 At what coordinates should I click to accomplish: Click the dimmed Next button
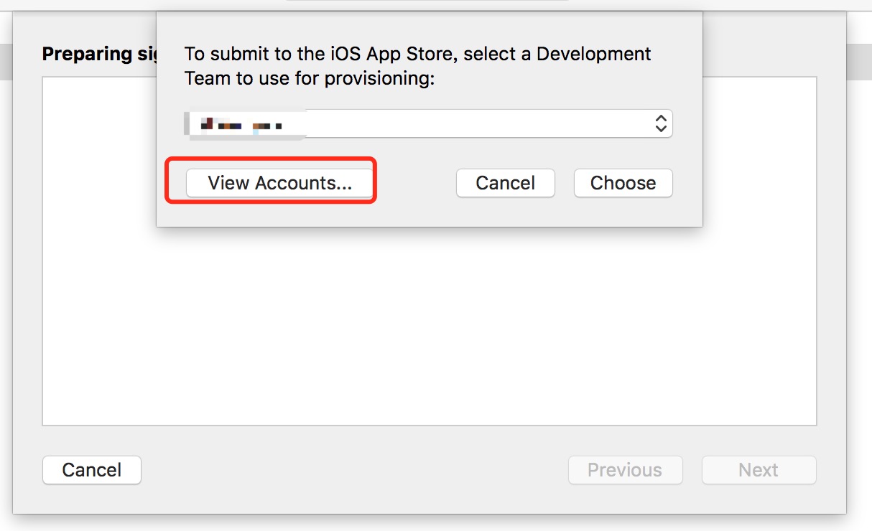[759, 470]
